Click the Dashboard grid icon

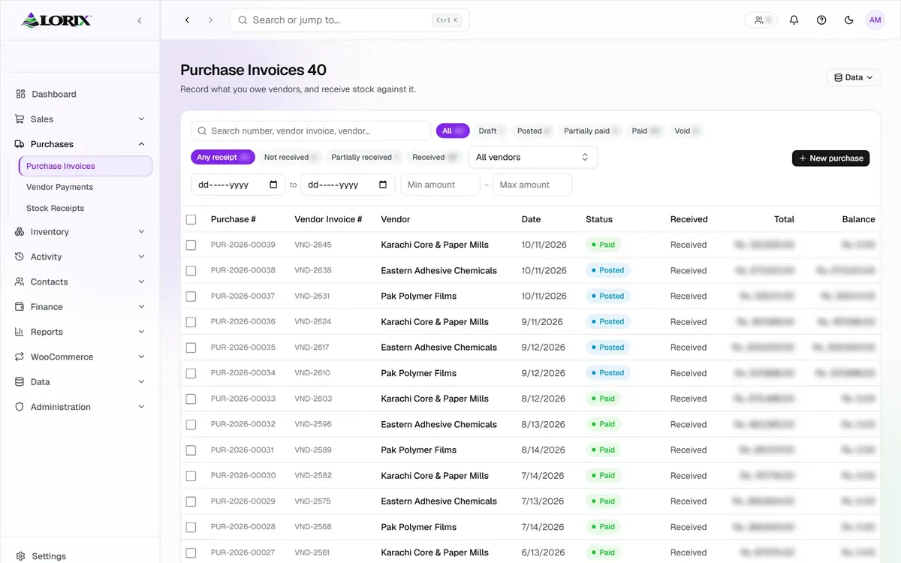point(20,94)
